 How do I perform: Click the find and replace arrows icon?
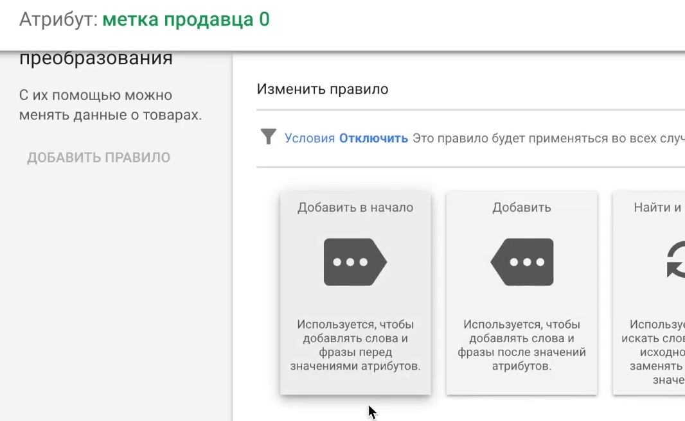coord(676,261)
